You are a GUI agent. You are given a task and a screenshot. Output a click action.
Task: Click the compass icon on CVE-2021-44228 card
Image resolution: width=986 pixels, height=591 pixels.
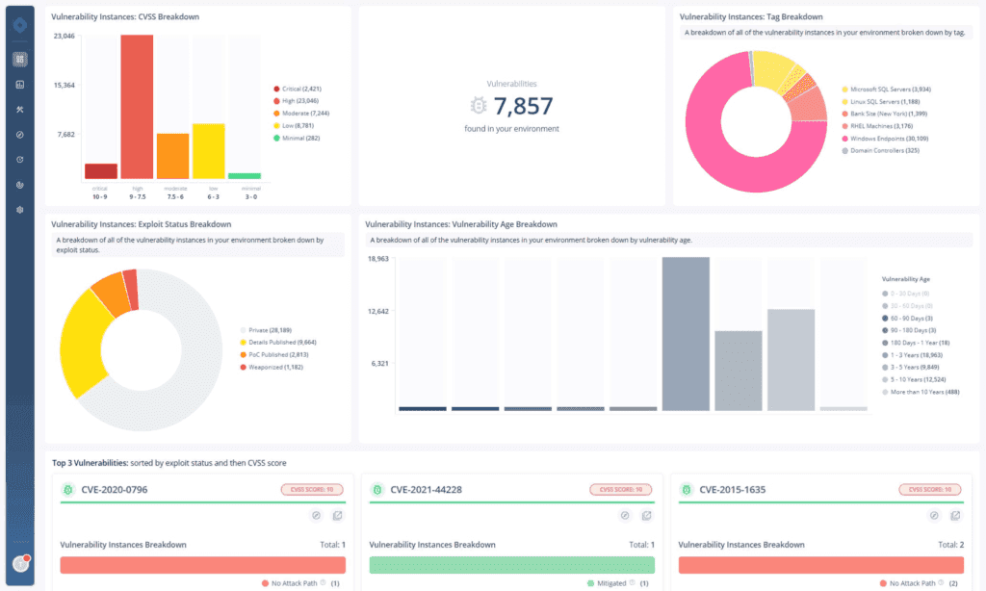coord(625,516)
